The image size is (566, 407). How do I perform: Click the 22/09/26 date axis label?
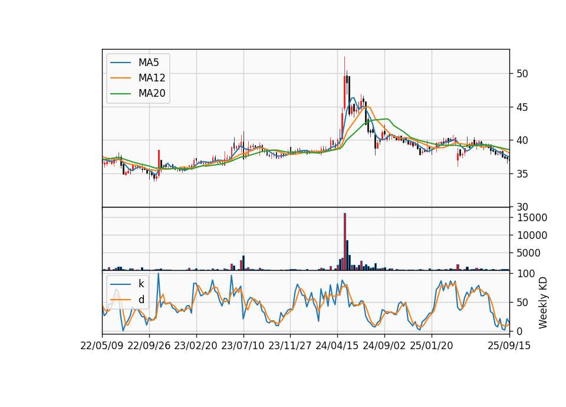149,346
